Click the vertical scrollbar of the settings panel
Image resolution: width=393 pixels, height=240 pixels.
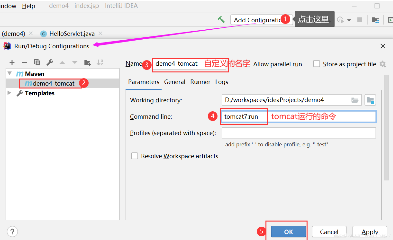[x=386, y=127]
